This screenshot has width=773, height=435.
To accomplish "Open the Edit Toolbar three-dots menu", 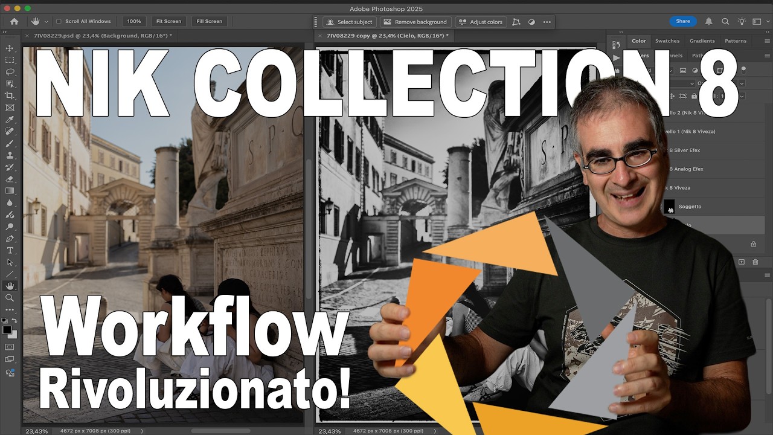I will (x=10, y=309).
